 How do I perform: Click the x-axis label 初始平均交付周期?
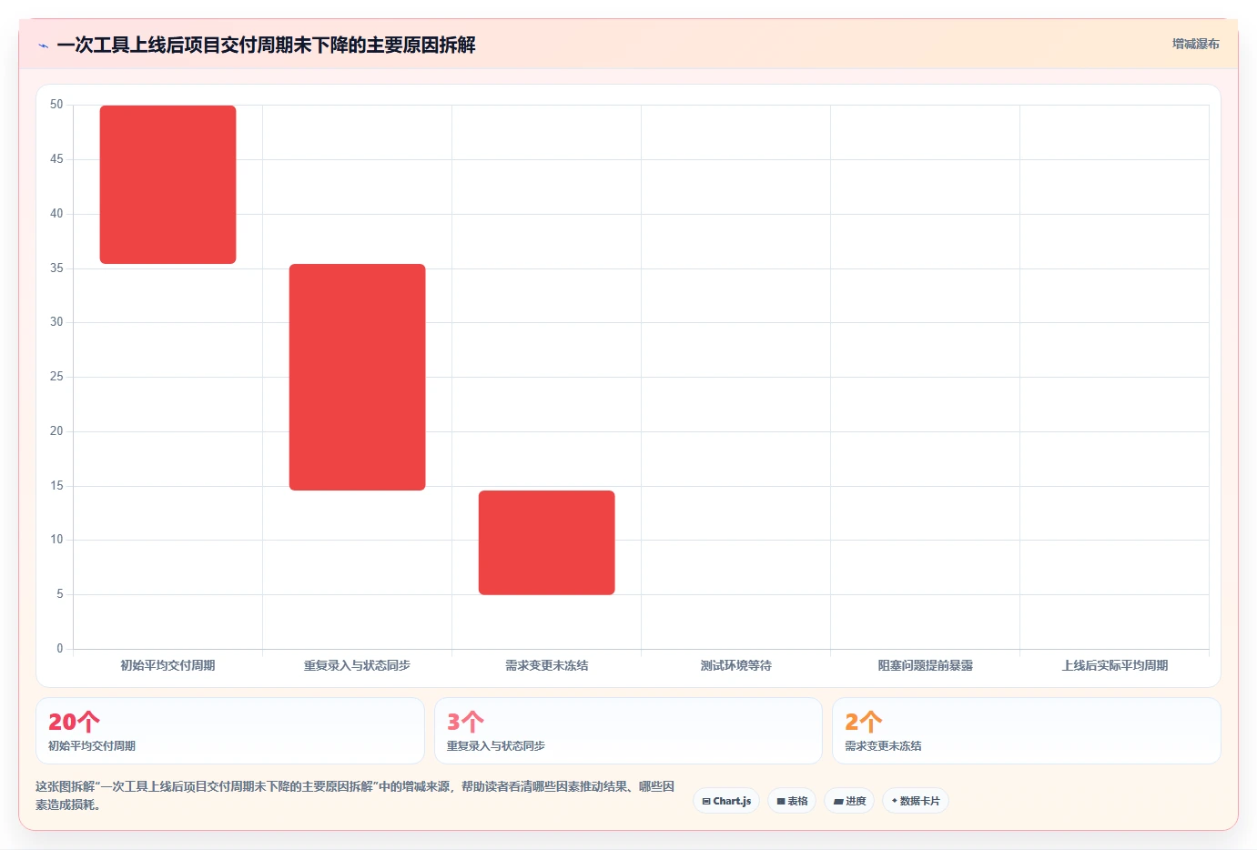tap(167, 665)
